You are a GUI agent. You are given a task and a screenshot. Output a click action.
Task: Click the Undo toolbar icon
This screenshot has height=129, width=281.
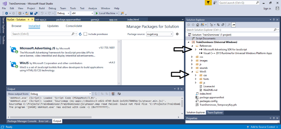pos(42,13)
